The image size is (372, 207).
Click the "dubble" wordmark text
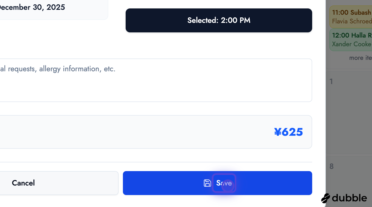point(349,198)
